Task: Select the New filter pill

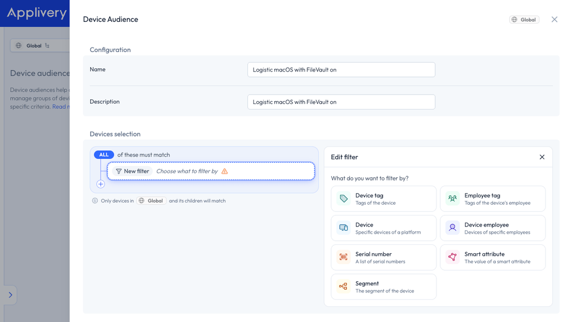Action: [132, 171]
